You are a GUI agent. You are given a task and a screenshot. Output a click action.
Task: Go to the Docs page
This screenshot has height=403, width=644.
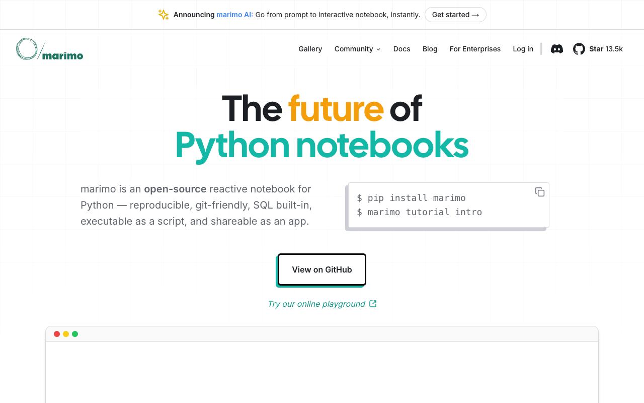pyautogui.click(x=401, y=49)
